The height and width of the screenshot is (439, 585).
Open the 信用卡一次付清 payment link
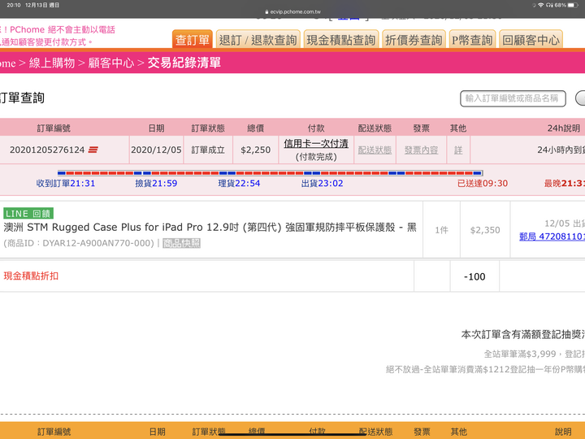point(316,144)
